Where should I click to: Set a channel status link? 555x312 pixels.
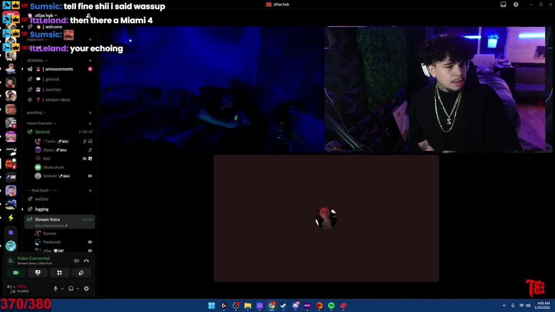(51, 226)
